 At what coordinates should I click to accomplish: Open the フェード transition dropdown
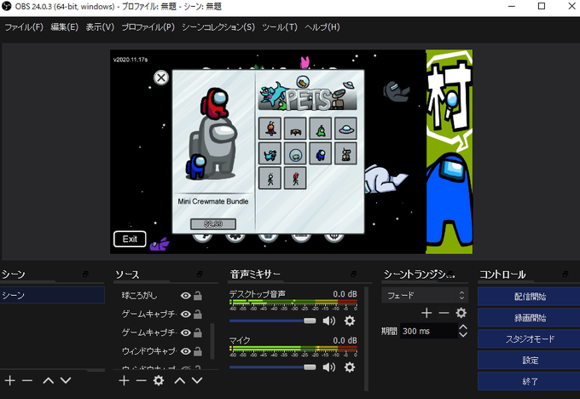click(x=425, y=295)
